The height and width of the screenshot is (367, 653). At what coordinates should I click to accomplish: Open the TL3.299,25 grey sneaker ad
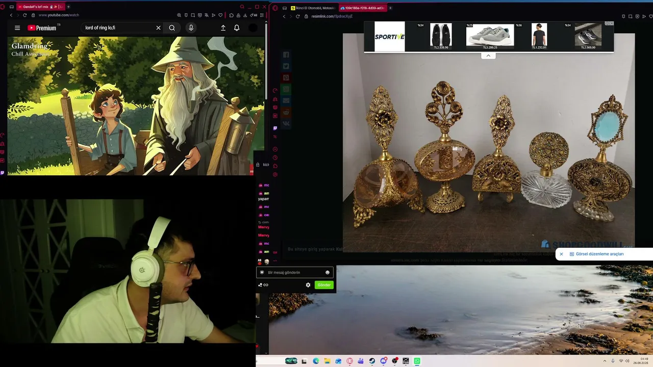pyautogui.click(x=490, y=36)
